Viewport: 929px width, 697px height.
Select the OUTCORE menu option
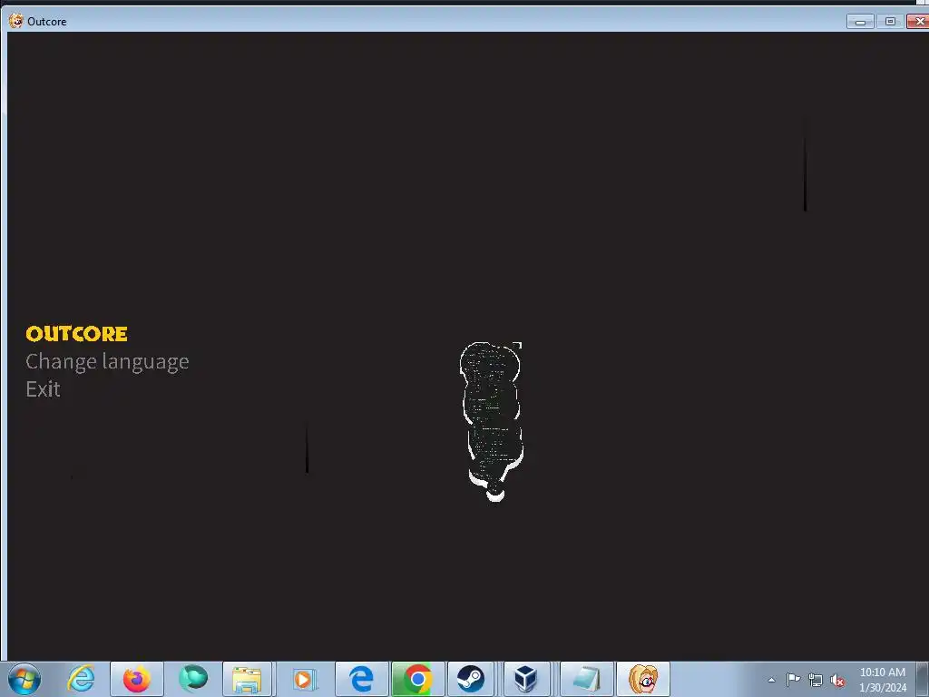tap(76, 334)
